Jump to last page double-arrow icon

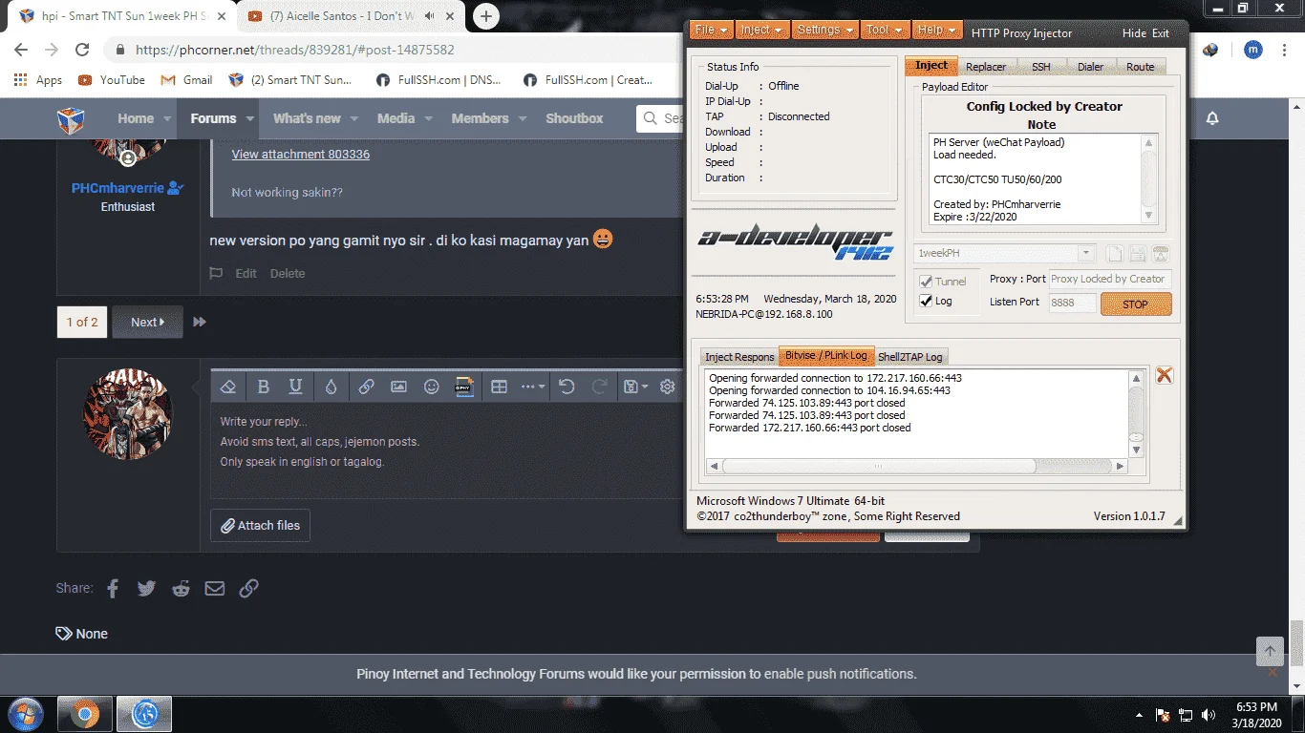pyautogui.click(x=200, y=323)
